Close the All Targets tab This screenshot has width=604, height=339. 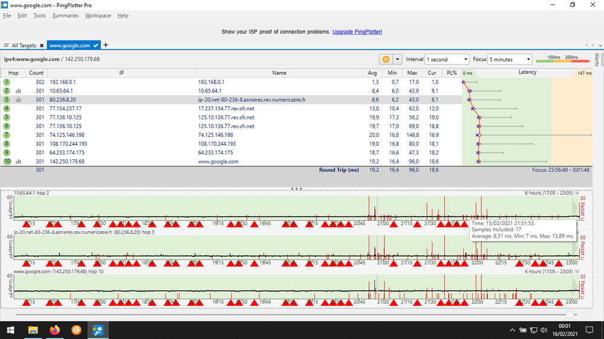coord(42,45)
